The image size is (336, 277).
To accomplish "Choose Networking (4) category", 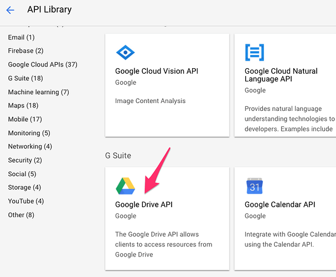I will click(x=30, y=146).
